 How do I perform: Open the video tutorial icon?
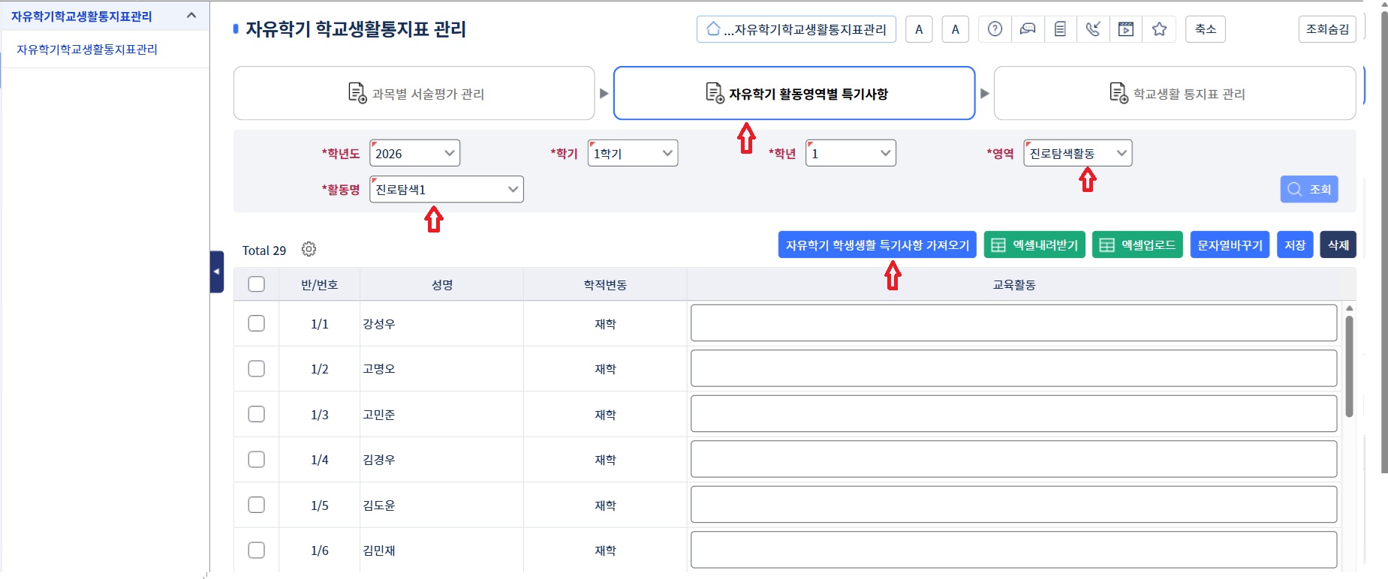[1126, 29]
